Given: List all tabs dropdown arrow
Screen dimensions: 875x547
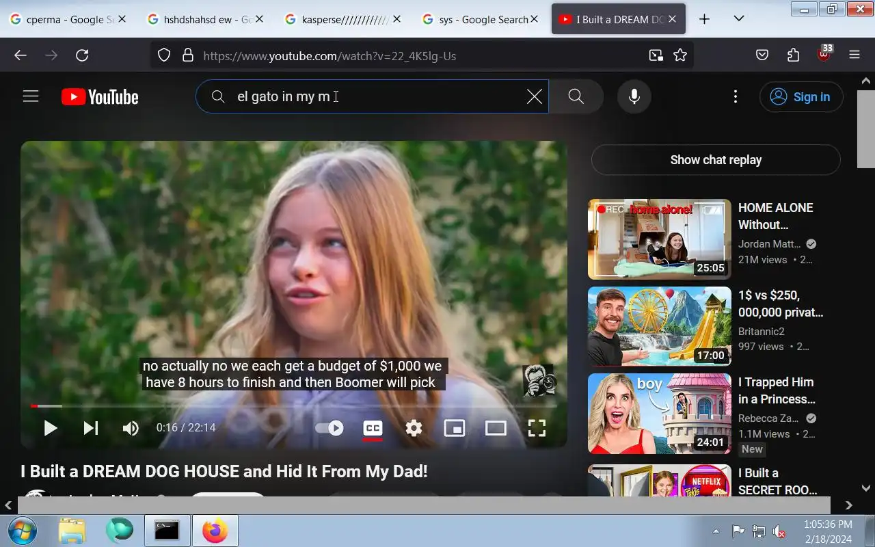Looking at the screenshot, I should click(738, 19).
